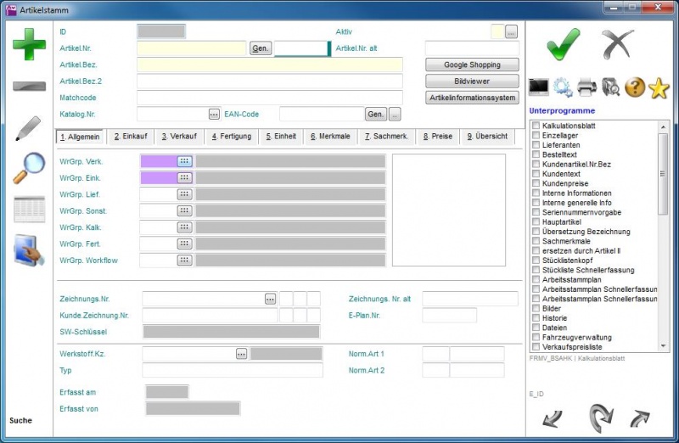This screenshot has height=443, width=679.
Task: Open the WrGrp. Verk. lookup button
Action: tap(184, 161)
